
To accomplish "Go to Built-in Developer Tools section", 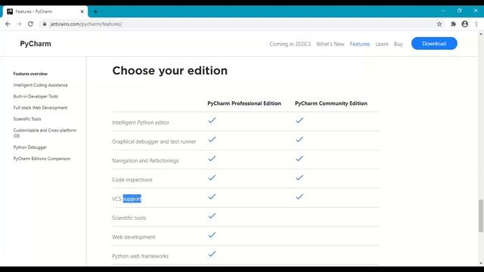I will [x=36, y=96].
